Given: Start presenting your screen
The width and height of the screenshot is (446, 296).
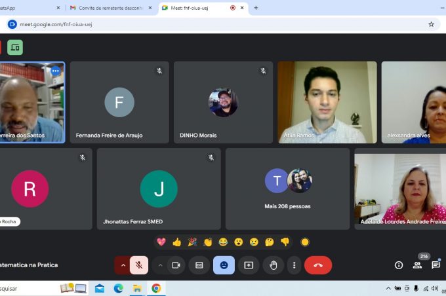Looking at the screenshot, I should tap(249, 265).
